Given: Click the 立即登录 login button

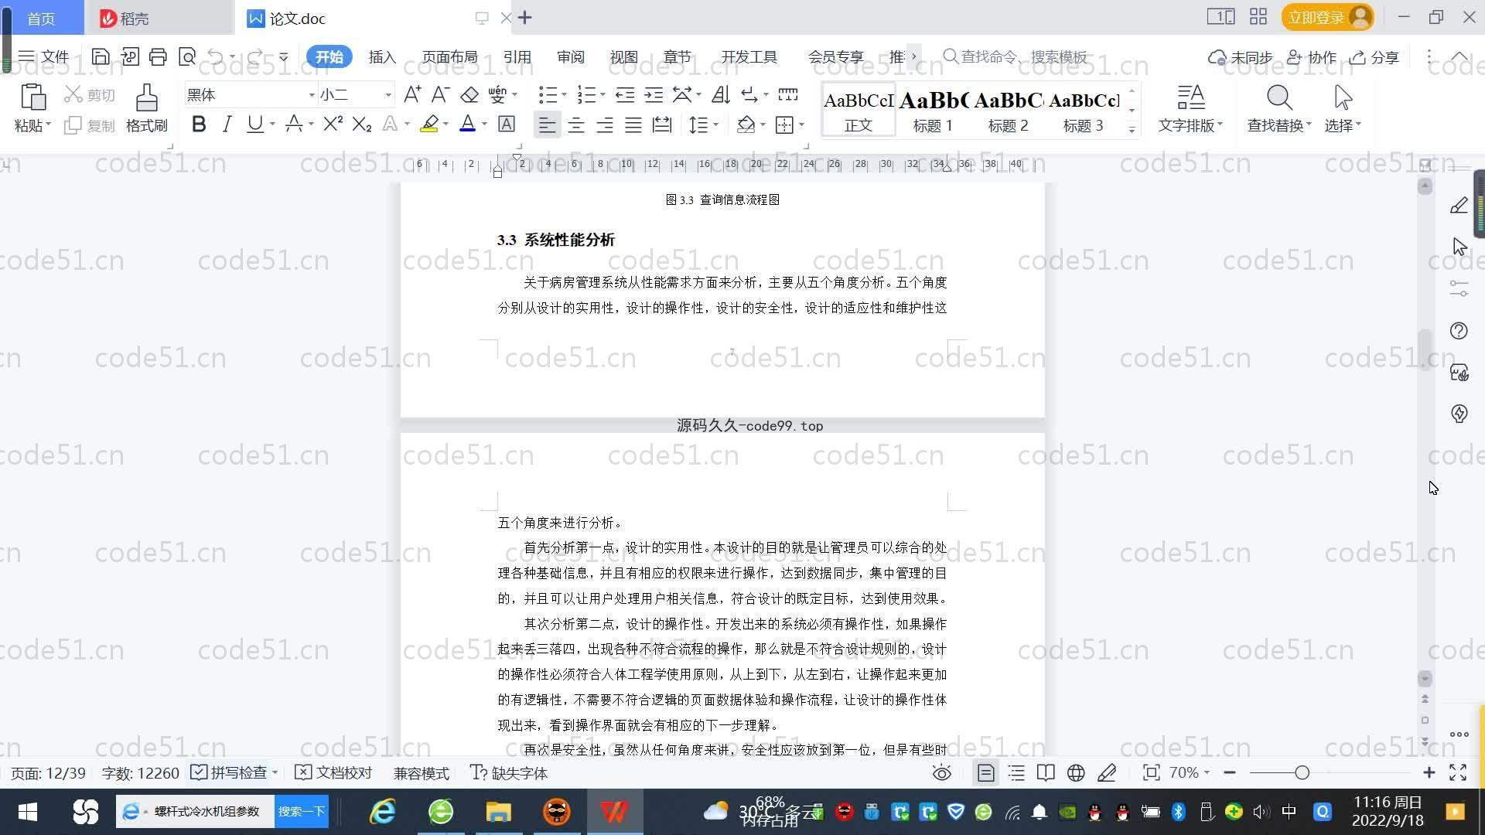Looking at the screenshot, I should click(x=1327, y=17).
